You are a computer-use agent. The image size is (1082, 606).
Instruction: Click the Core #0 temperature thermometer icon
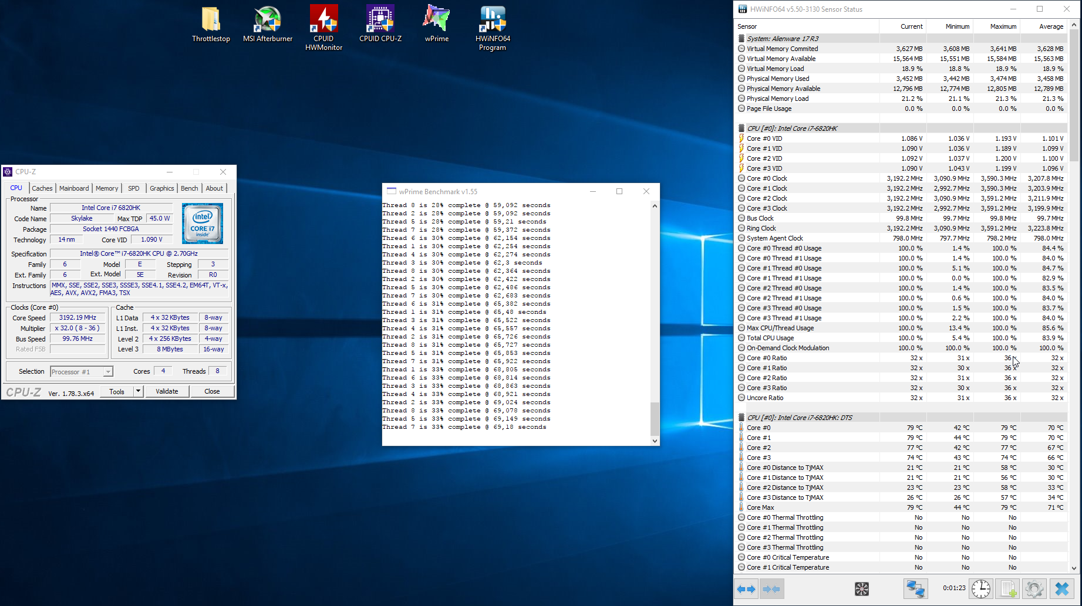[741, 428]
